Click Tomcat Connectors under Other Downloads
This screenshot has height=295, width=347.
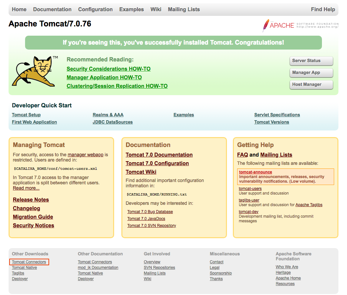29,262
